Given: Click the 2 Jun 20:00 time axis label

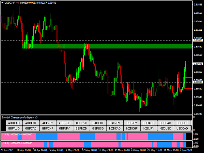Looking at the screenshot, I should pyautogui.click(x=186, y=150).
